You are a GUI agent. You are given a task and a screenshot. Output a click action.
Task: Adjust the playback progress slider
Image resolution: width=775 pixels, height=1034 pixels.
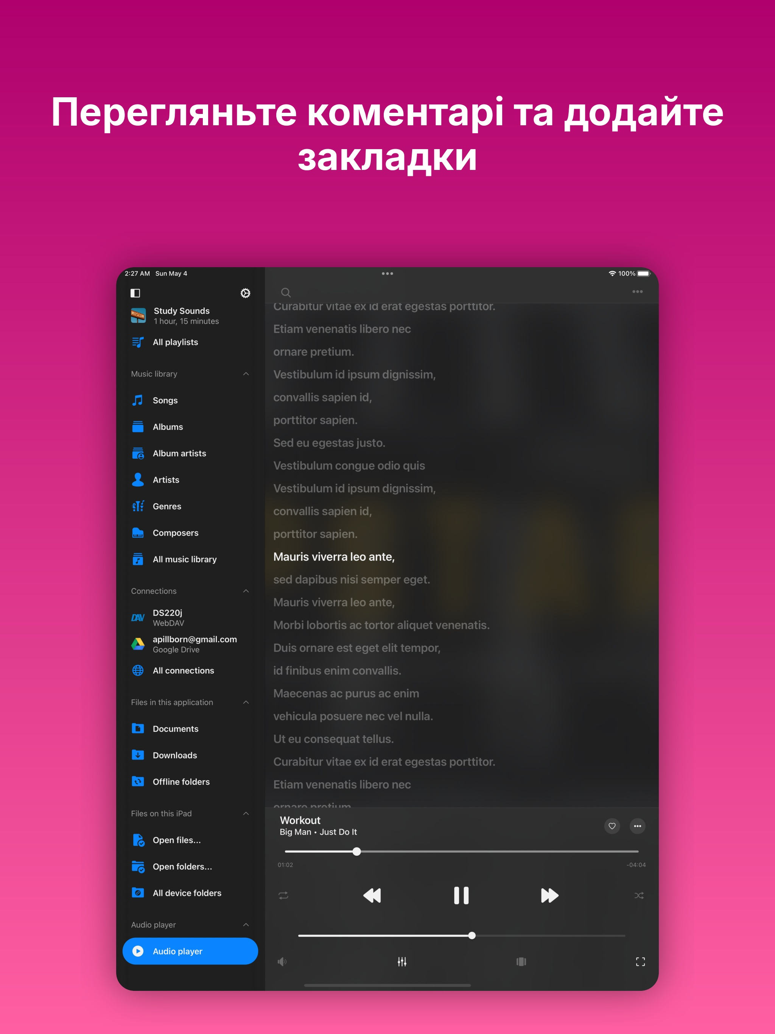pos(356,852)
